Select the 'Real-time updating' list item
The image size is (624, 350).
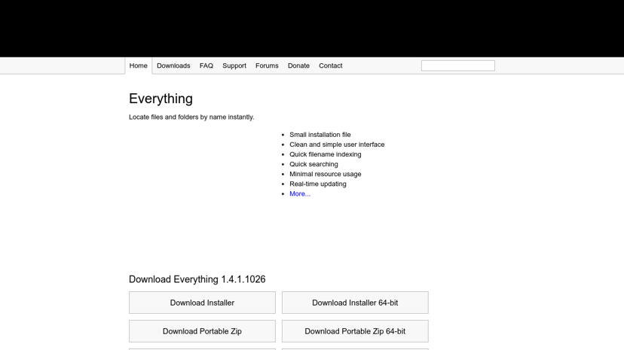tap(317, 184)
